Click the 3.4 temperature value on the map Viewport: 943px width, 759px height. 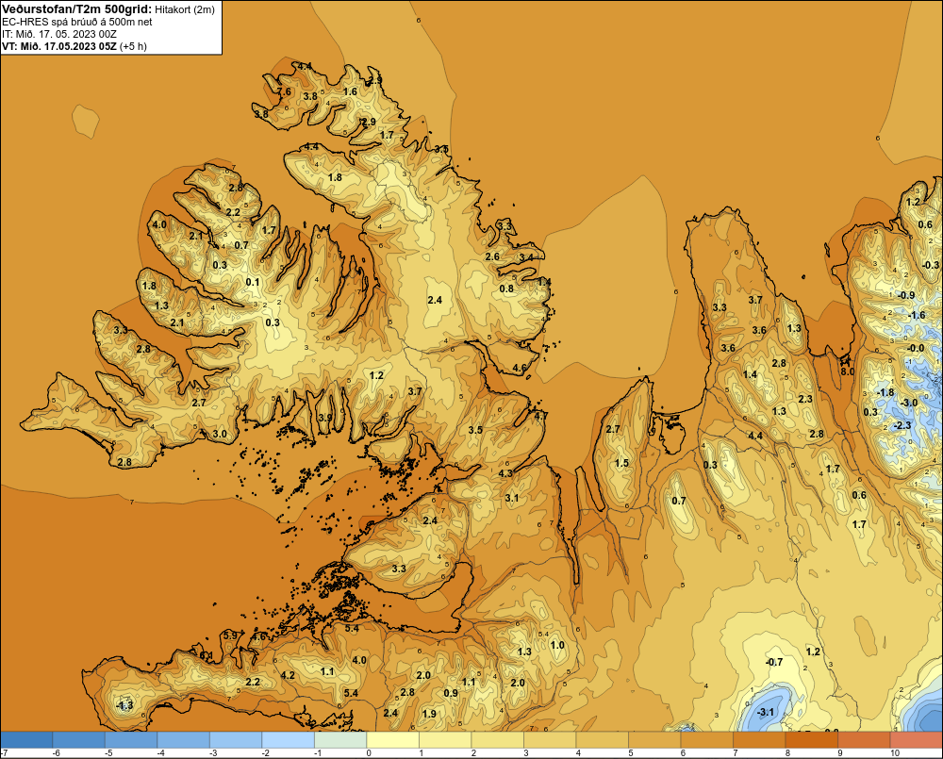coord(526,257)
